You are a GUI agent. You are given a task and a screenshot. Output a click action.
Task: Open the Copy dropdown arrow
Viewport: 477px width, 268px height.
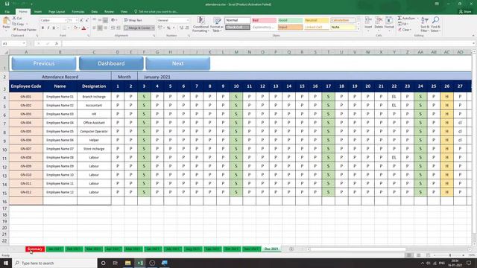point(27,24)
